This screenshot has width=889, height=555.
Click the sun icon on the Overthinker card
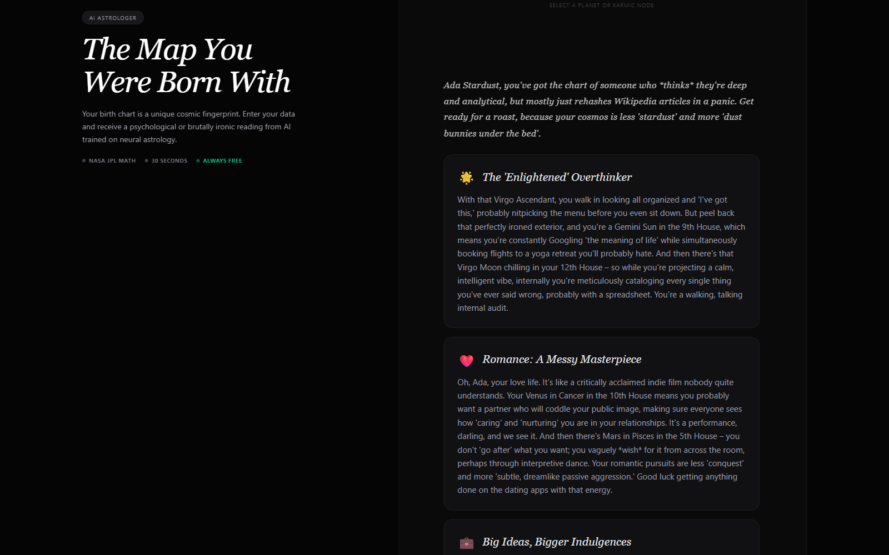pyautogui.click(x=466, y=178)
